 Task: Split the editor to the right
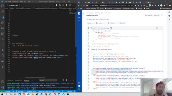pyautogui.click(x=70, y=5)
